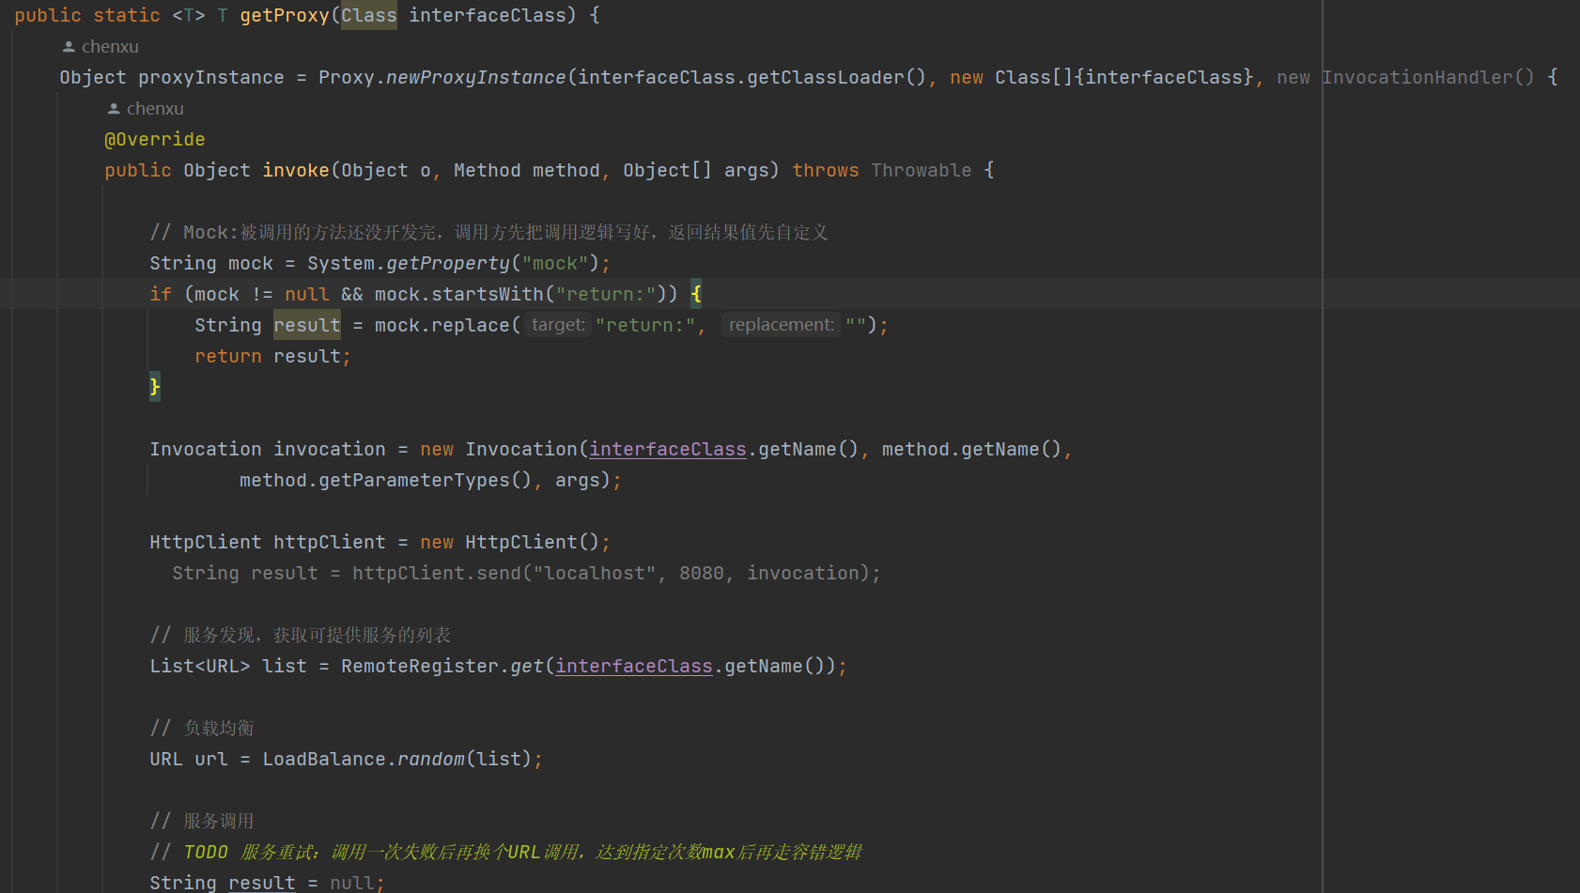The width and height of the screenshot is (1580, 893).
Task: Click LoadBalance.random(list) call
Action: pyautogui.click(x=397, y=759)
